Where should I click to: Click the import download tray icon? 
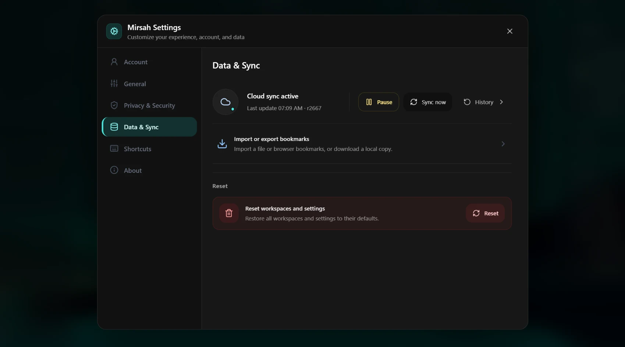pyautogui.click(x=222, y=144)
